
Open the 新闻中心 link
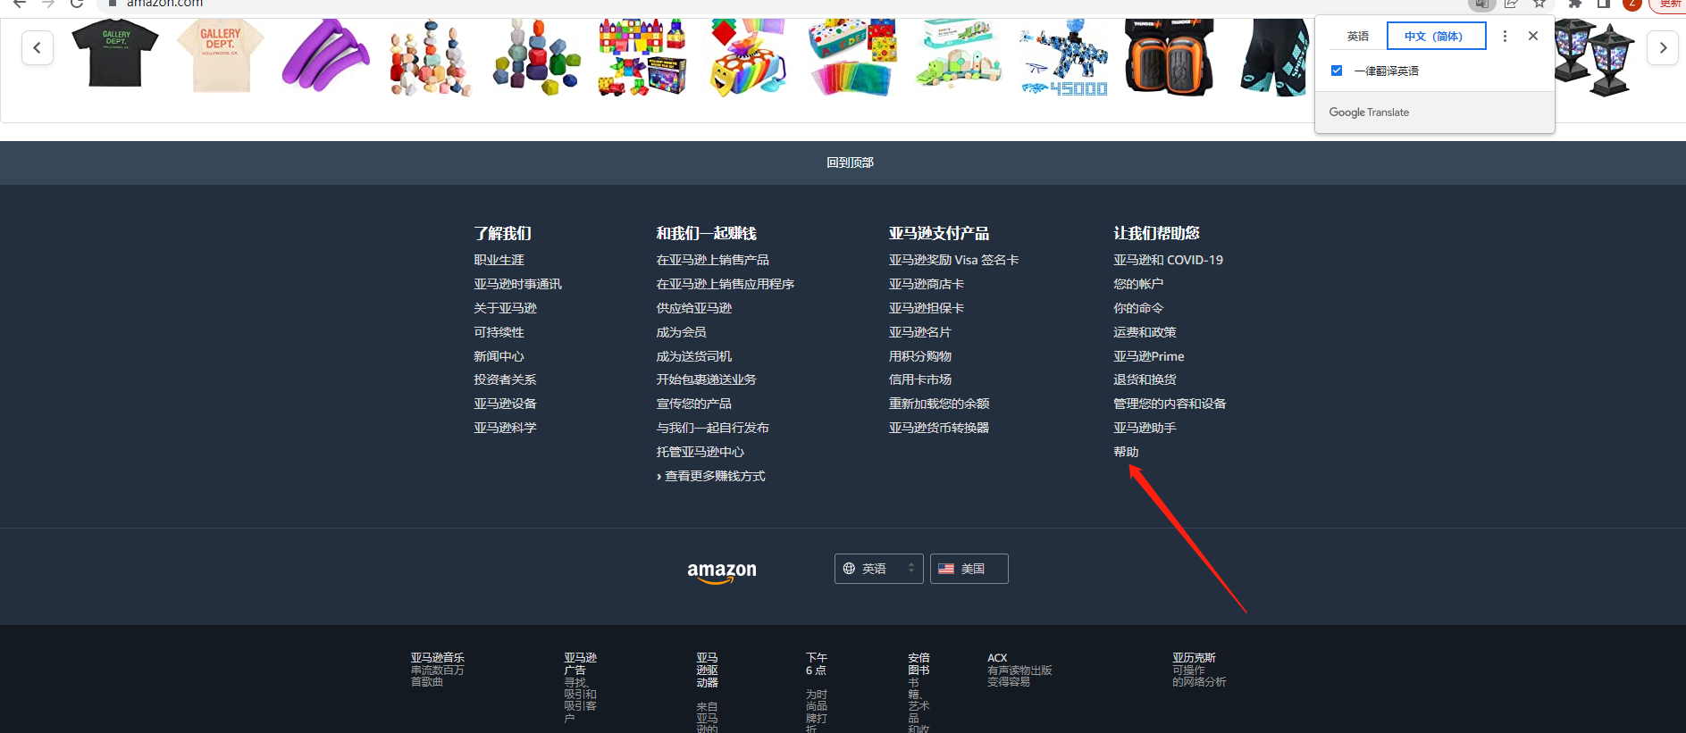[499, 356]
